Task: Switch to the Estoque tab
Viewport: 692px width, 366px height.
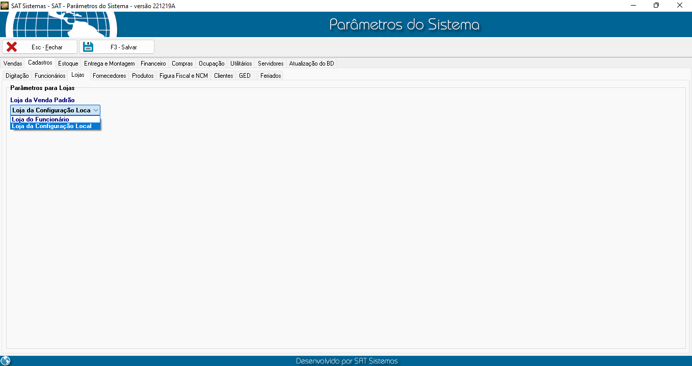Action: pos(68,64)
